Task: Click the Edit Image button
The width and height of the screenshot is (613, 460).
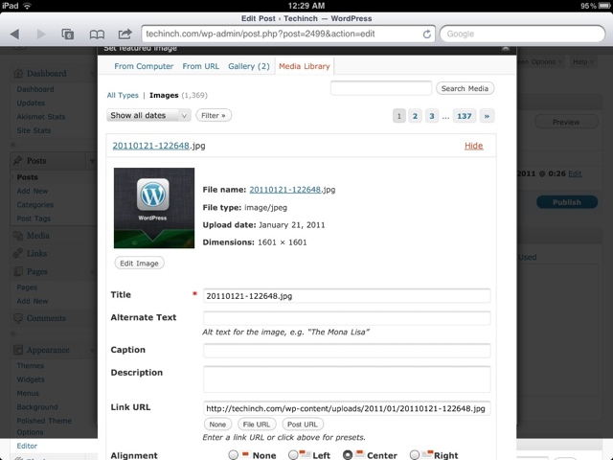Action: tap(139, 264)
